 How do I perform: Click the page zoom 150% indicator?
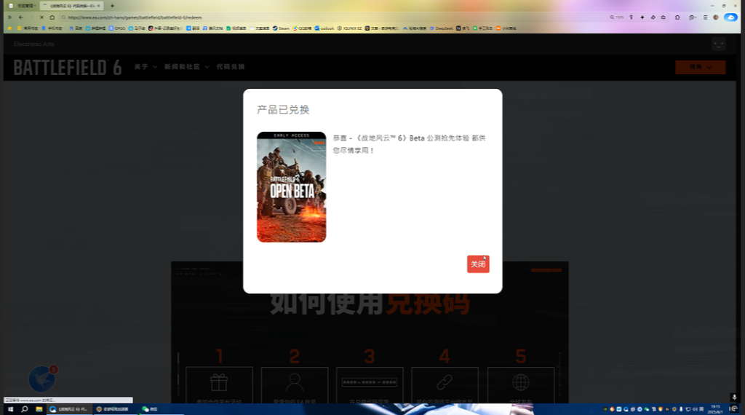pyautogui.click(x=617, y=17)
